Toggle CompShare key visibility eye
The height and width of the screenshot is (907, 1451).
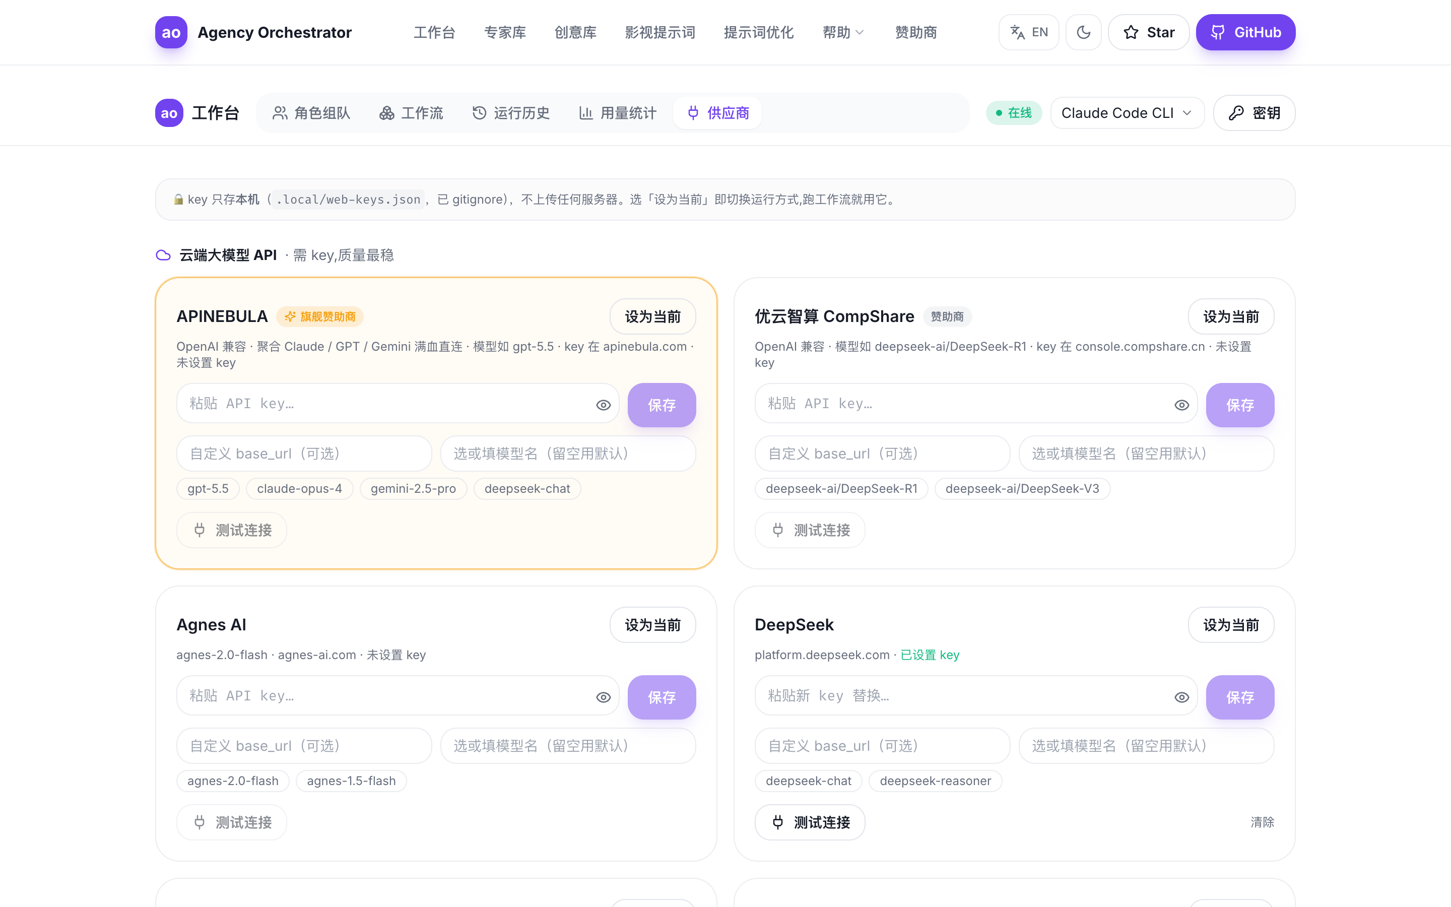pyautogui.click(x=1181, y=405)
